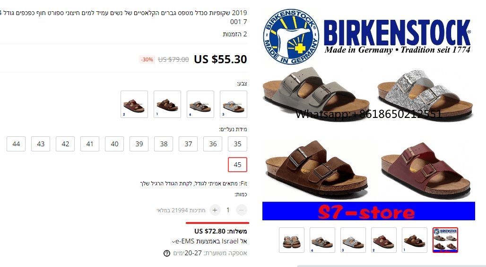Click the main Birkenstock product image
This screenshot has height=267, width=486.
pos(369,115)
